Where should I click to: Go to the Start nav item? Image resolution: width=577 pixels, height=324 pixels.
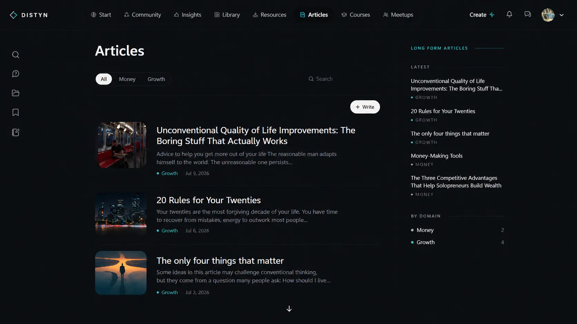[101, 15]
